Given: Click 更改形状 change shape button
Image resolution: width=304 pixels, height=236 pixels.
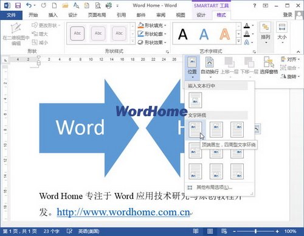Looking at the screenshot, I should (x=46, y=26).
